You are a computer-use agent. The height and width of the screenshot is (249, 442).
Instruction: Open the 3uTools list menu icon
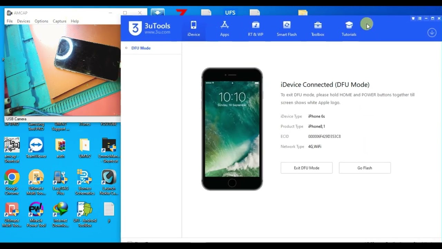click(420, 18)
